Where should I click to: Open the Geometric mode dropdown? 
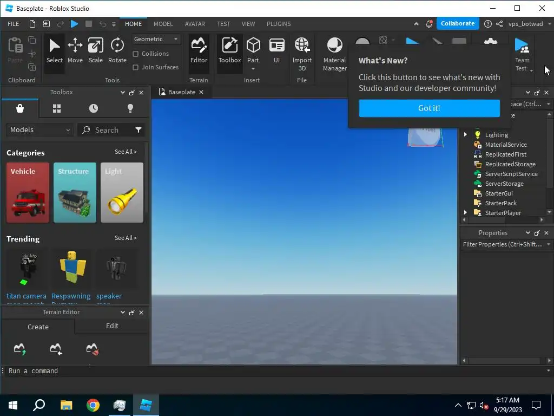pos(156,39)
